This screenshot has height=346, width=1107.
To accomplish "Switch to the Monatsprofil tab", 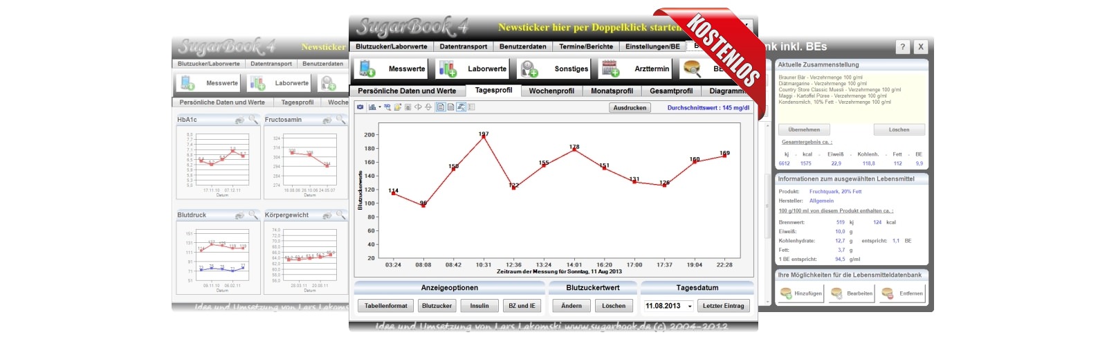I will [x=612, y=91].
